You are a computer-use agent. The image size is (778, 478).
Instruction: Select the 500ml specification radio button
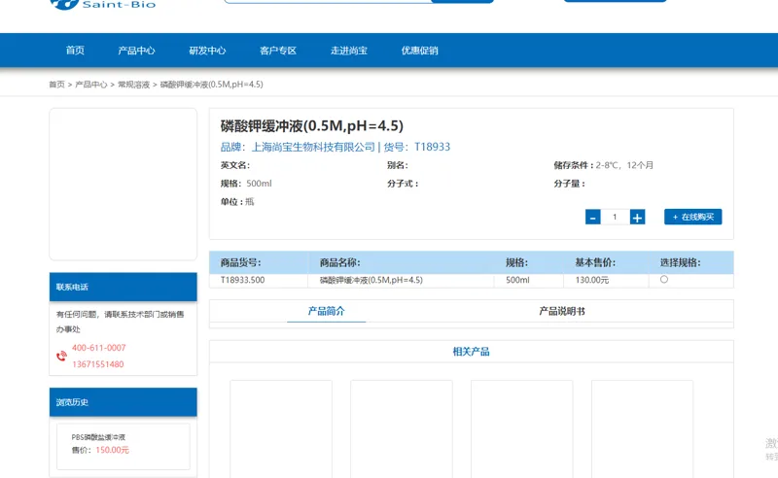pyautogui.click(x=664, y=280)
